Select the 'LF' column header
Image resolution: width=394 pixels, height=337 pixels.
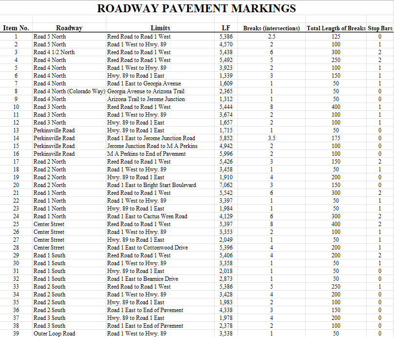pos(226,28)
